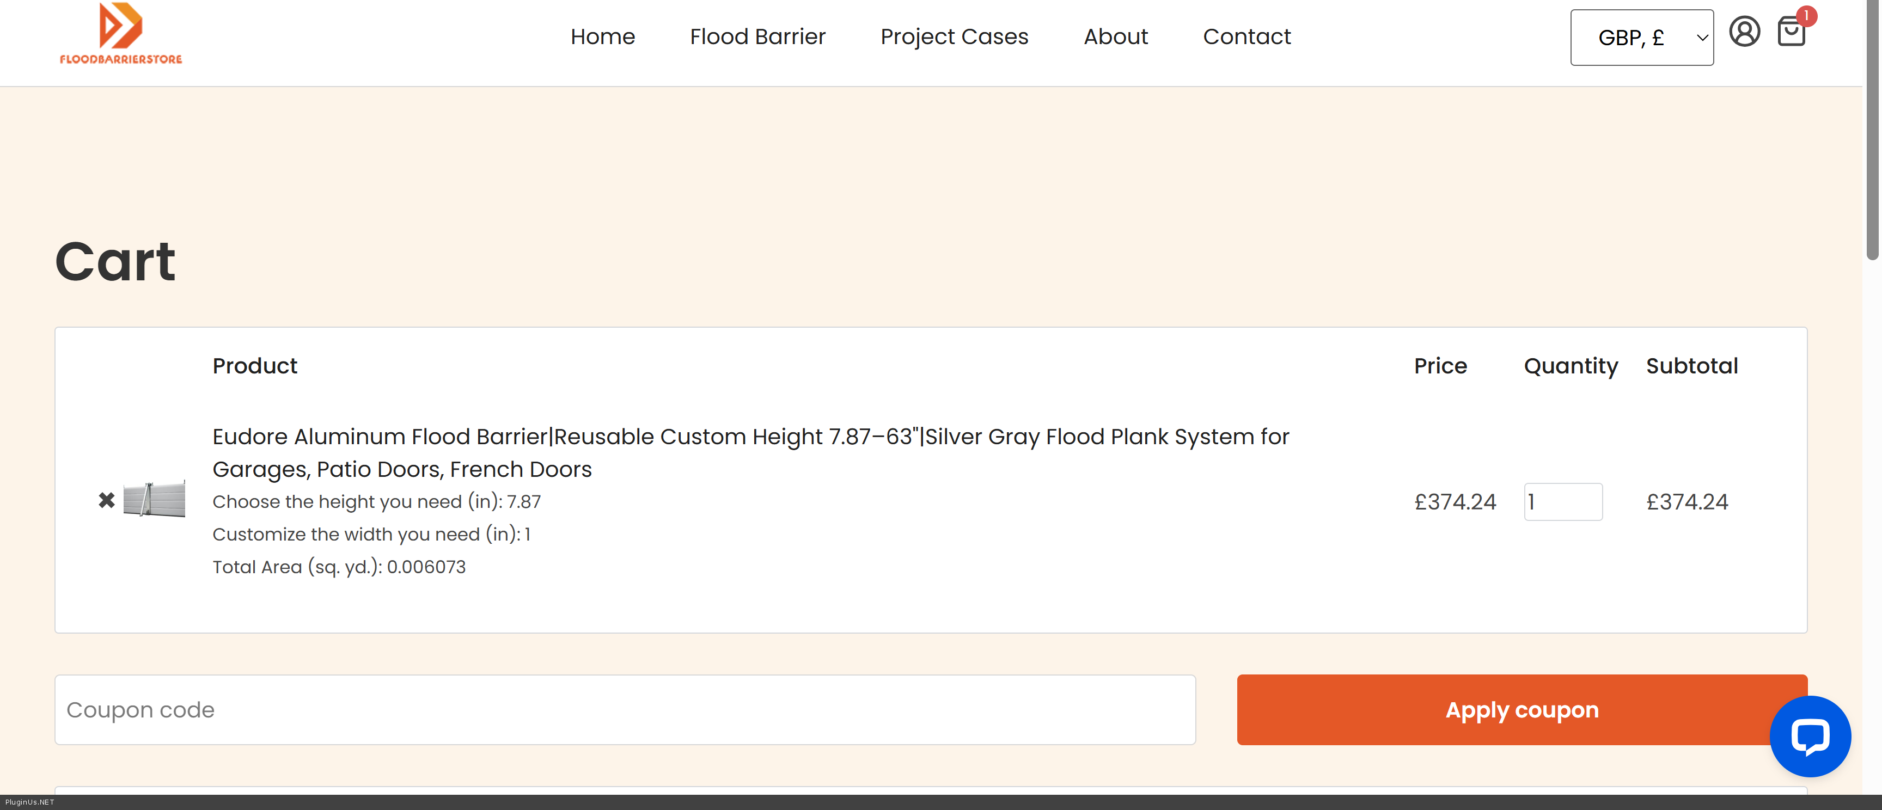The image size is (1882, 810).
Task: Click the cart item count badge
Action: [x=1806, y=15]
